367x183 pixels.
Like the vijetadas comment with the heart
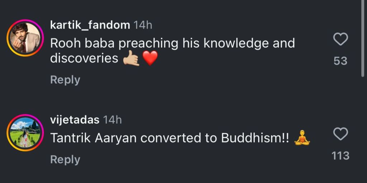[x=340, y=134]
